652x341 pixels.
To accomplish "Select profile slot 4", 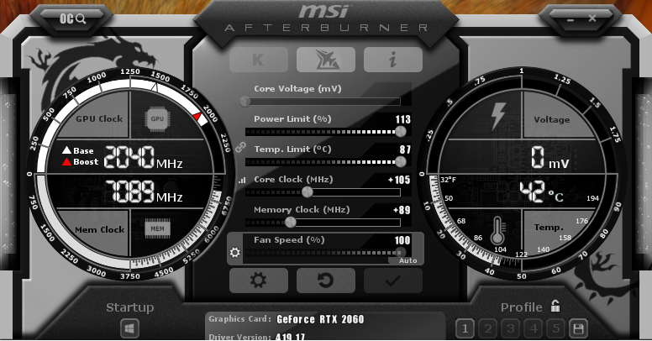I will click(x=533, y=328).
